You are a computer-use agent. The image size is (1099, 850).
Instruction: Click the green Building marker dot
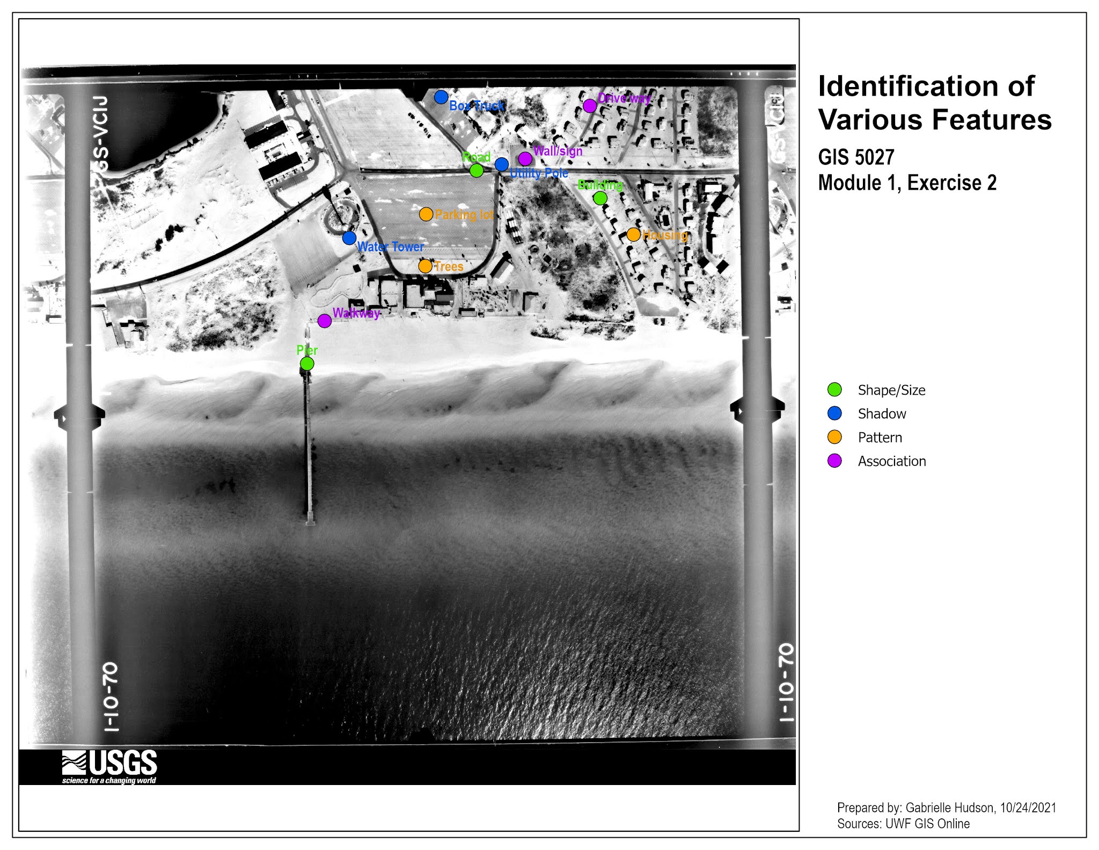click(x=600, y=198)
